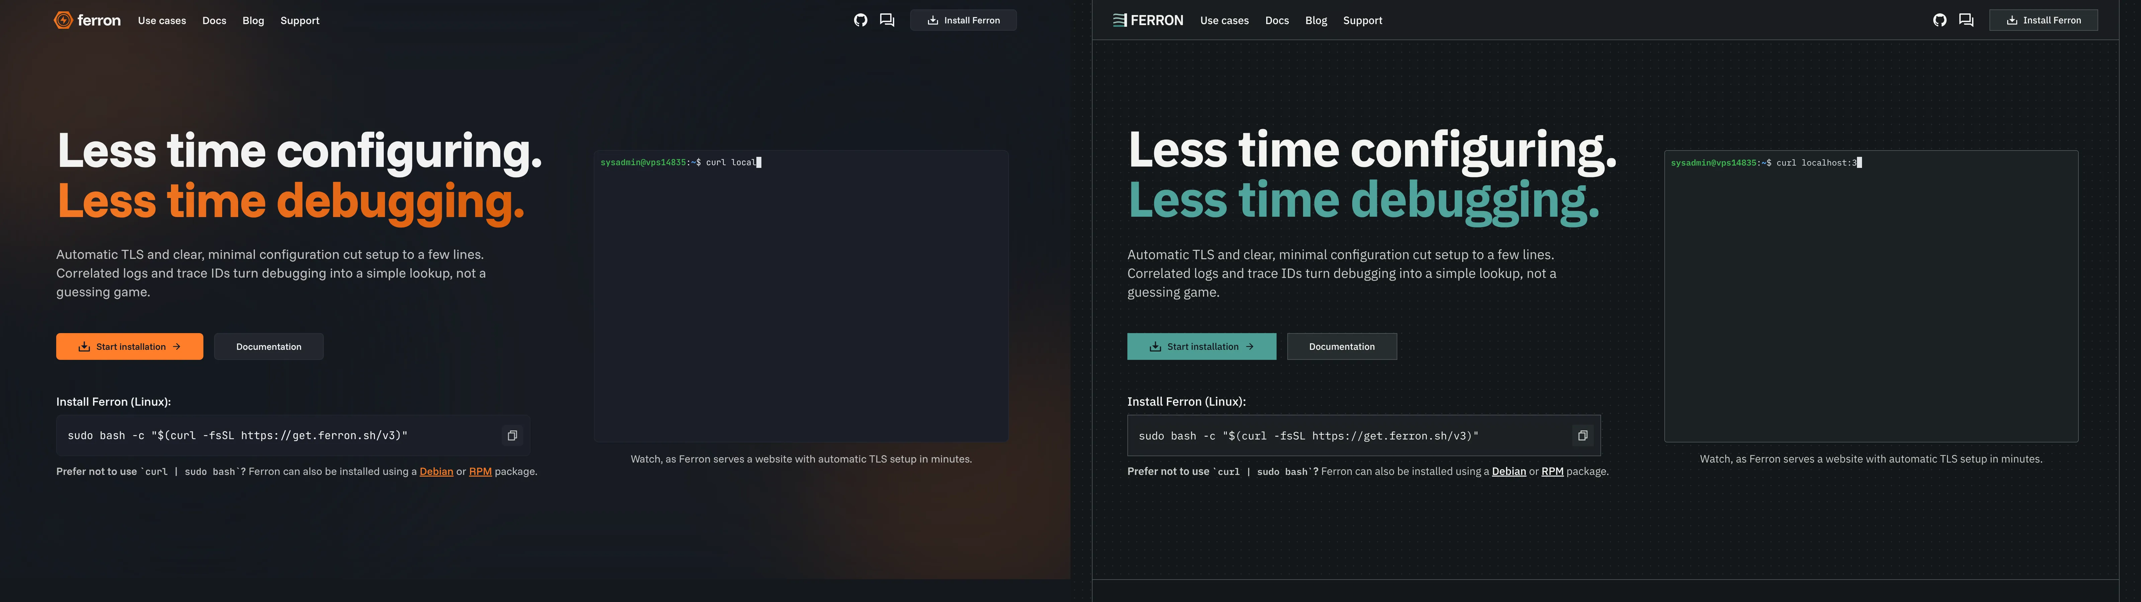This screenshot has height=602, width=2141.
Task: Open Documentation button beside orange Start installation
Action: click(268, 347)
